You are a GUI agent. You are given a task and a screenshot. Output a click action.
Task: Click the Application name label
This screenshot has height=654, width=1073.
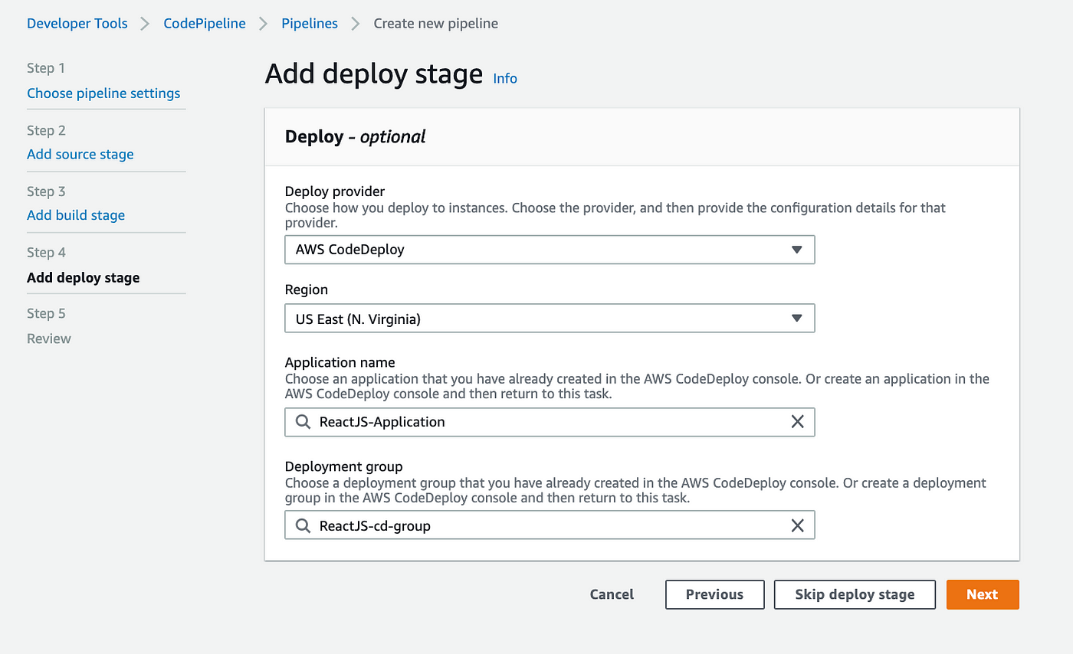click(x=340, y=362)
